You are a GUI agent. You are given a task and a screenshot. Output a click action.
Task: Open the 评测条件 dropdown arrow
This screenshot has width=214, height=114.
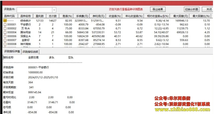click(x=54, y=10)
